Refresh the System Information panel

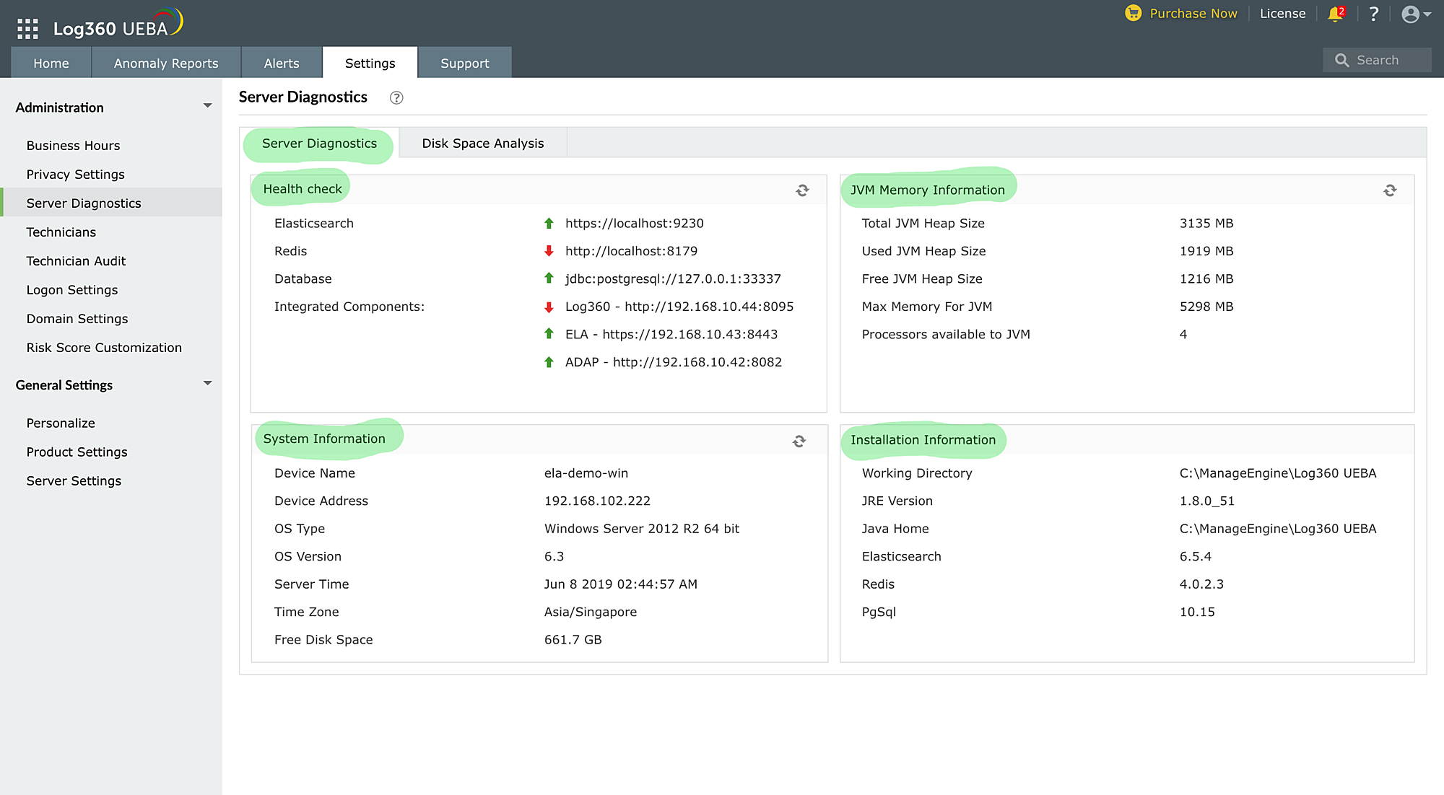coord(799,441)
